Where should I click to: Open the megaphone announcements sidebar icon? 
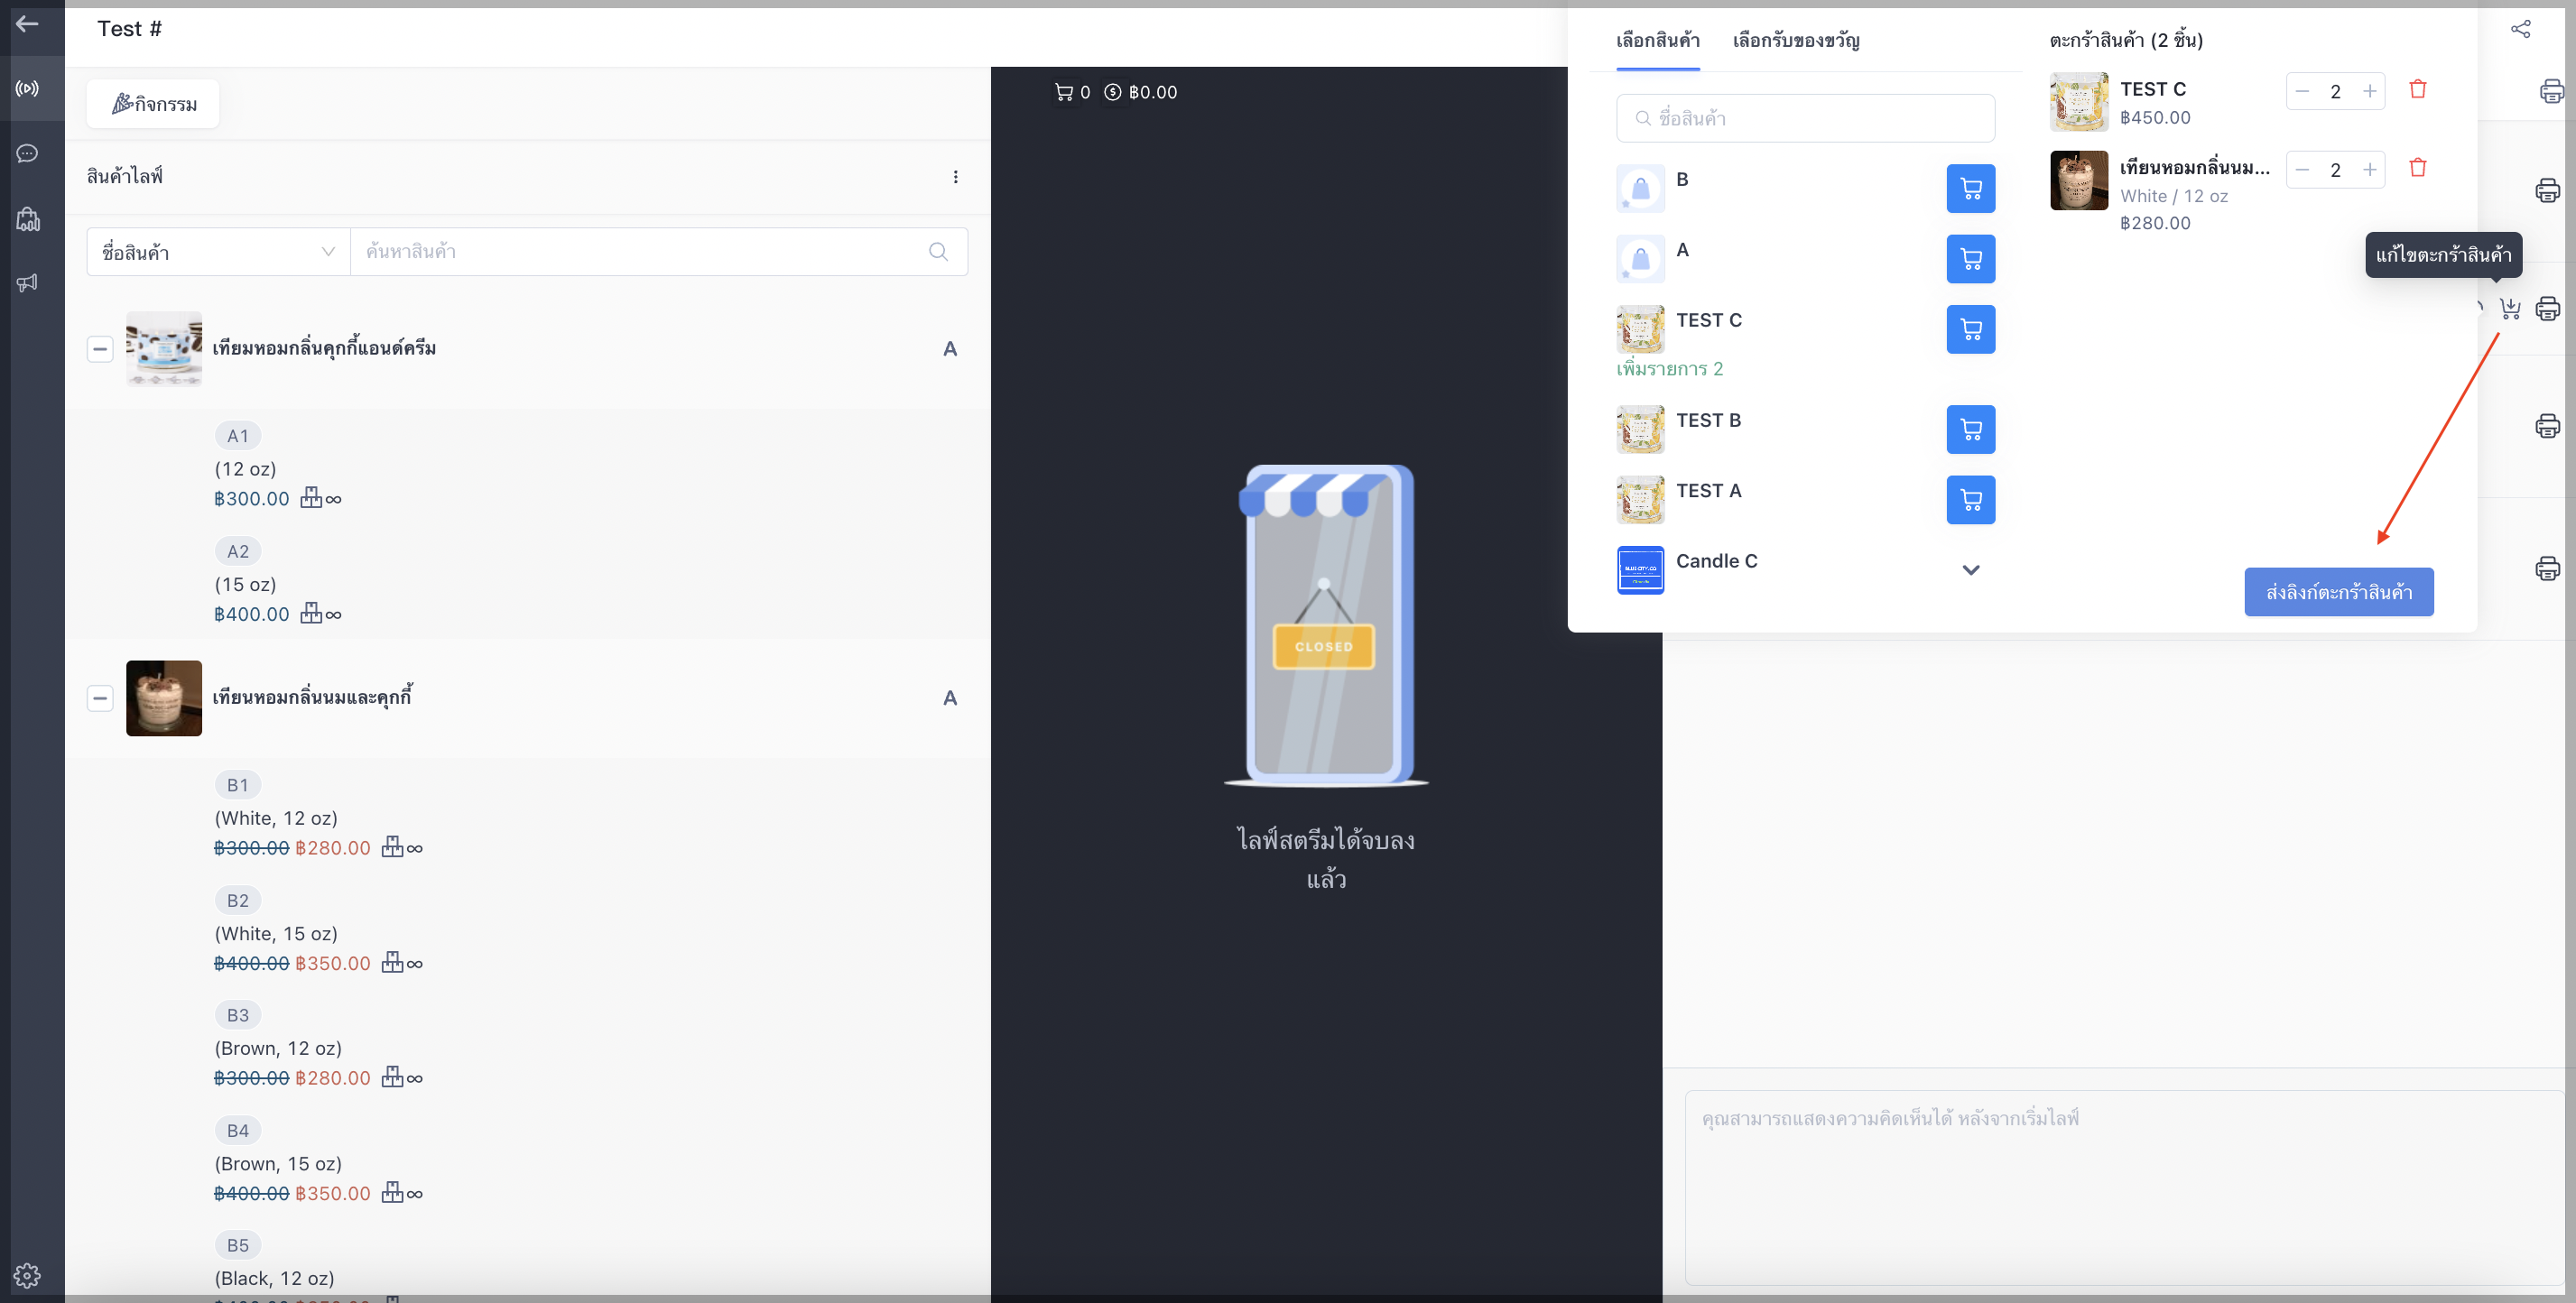click(27, 283)
